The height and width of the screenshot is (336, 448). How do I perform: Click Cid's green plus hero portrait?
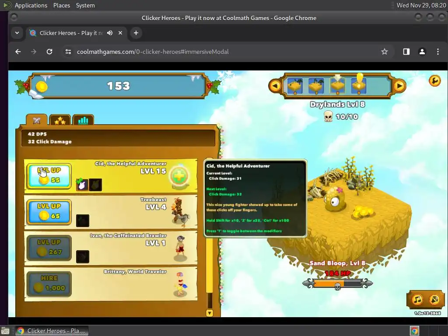coord(179,177)
